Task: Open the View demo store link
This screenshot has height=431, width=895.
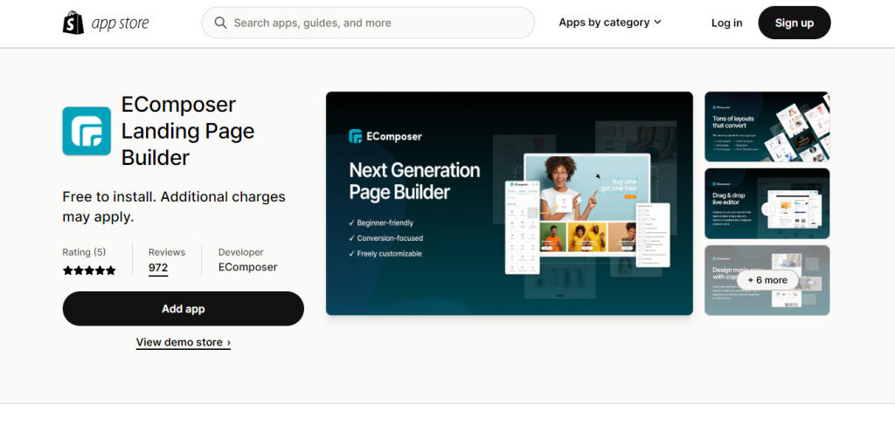Action: (184, 342)
